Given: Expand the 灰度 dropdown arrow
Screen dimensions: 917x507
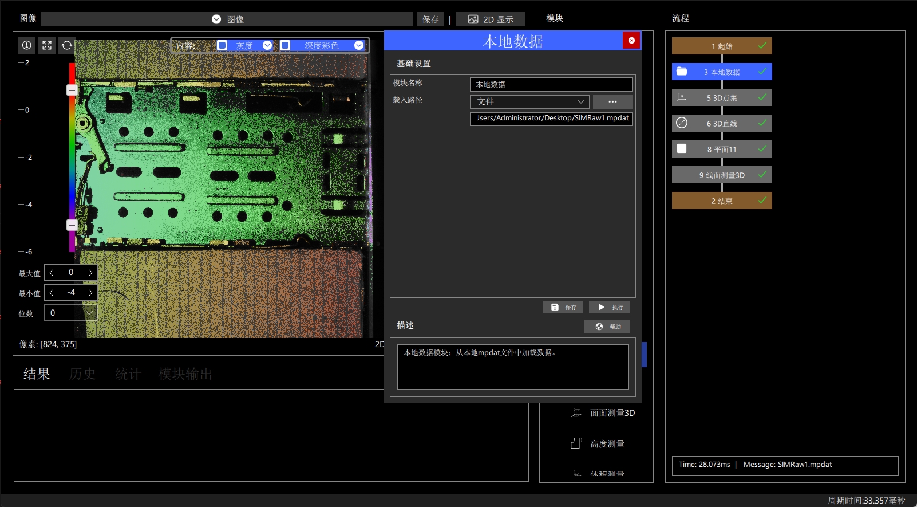Looking at the screenshot, I should pos(267,45).
